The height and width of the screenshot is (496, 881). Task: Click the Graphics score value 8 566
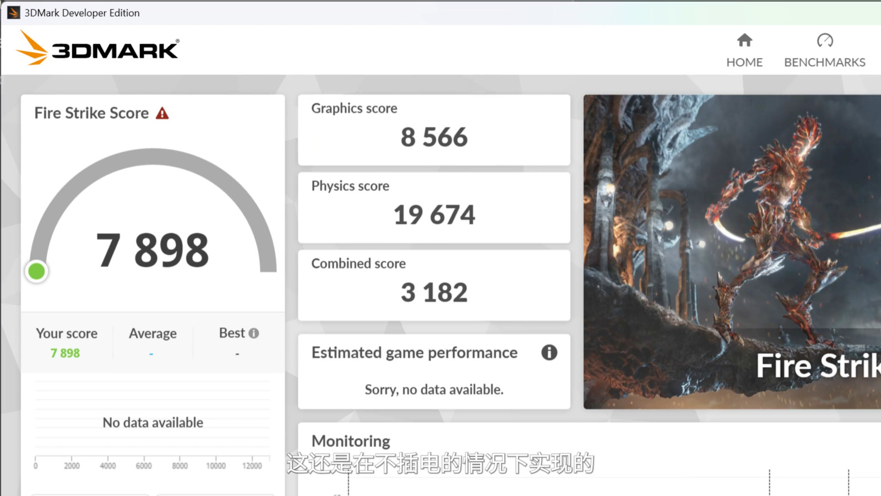pyautogui.click(x=434, y=137)
